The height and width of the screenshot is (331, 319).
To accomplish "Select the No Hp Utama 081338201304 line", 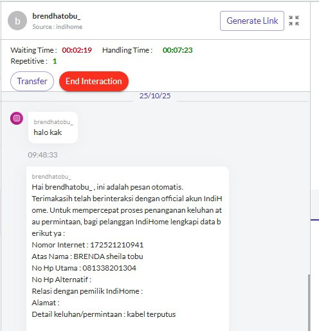I will [x=84, y=268].
